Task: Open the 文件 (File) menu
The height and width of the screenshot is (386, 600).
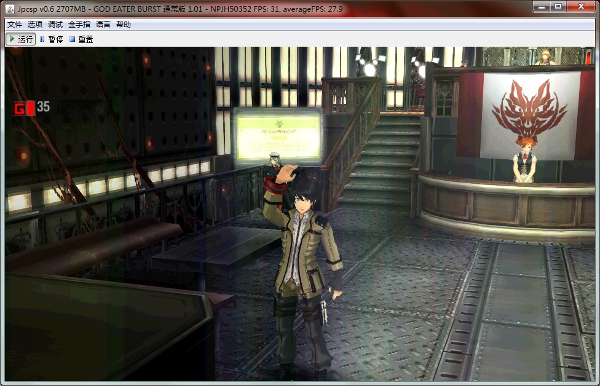Action: click(x=15, y=25)
